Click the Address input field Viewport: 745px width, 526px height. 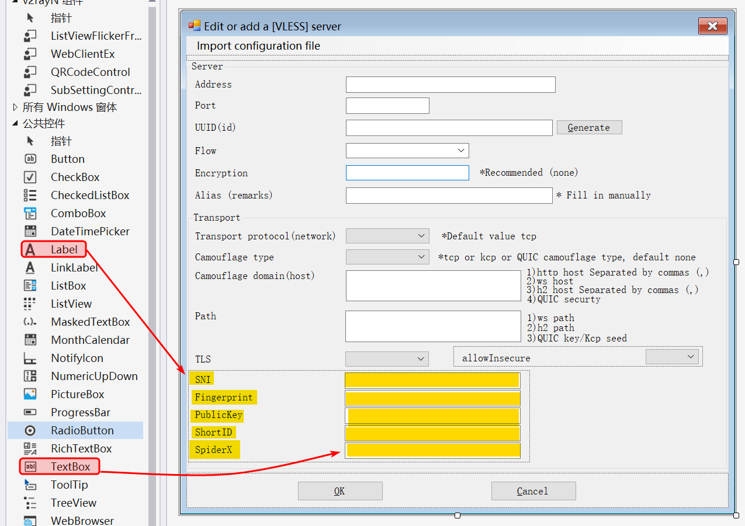[450, 85]
